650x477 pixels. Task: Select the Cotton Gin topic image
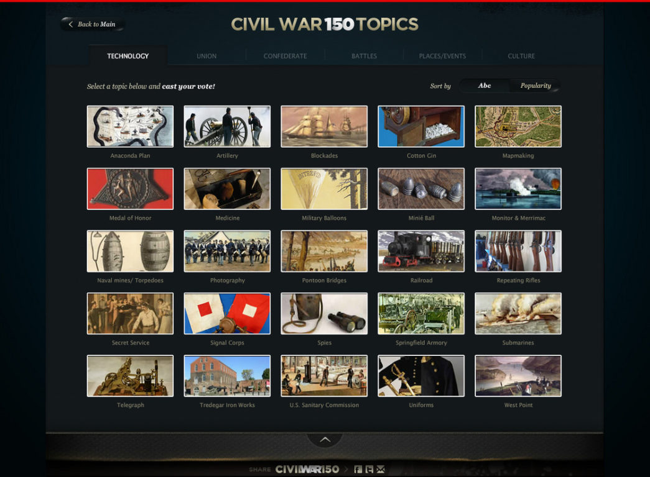coord(421,126)
